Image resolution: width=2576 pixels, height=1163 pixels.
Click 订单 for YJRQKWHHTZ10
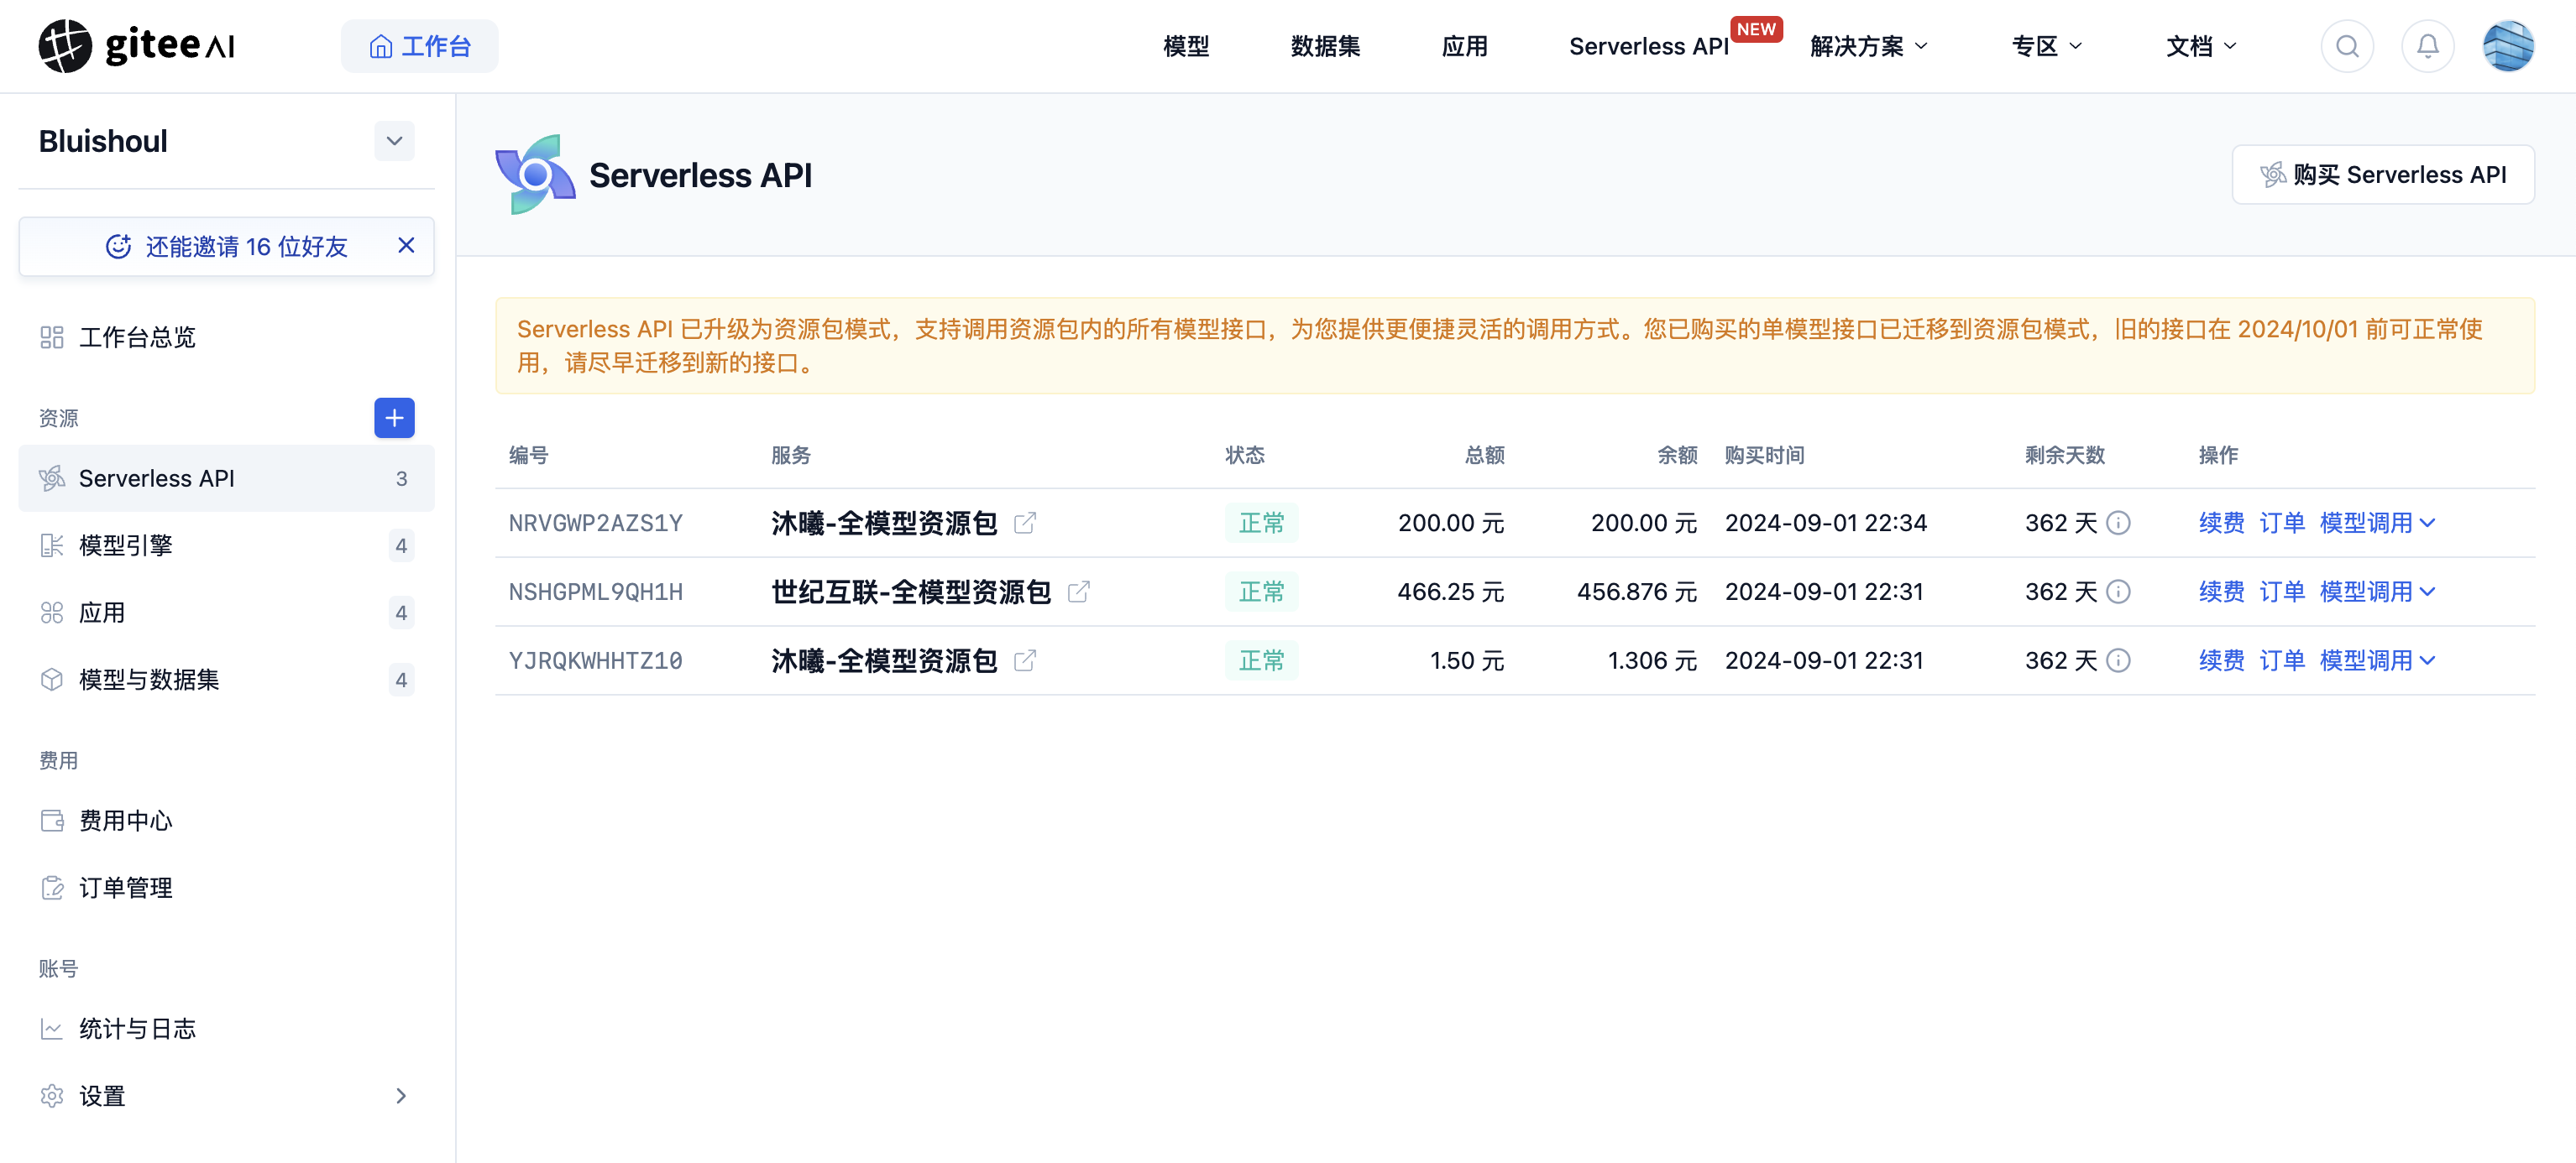pos(2281,660)
